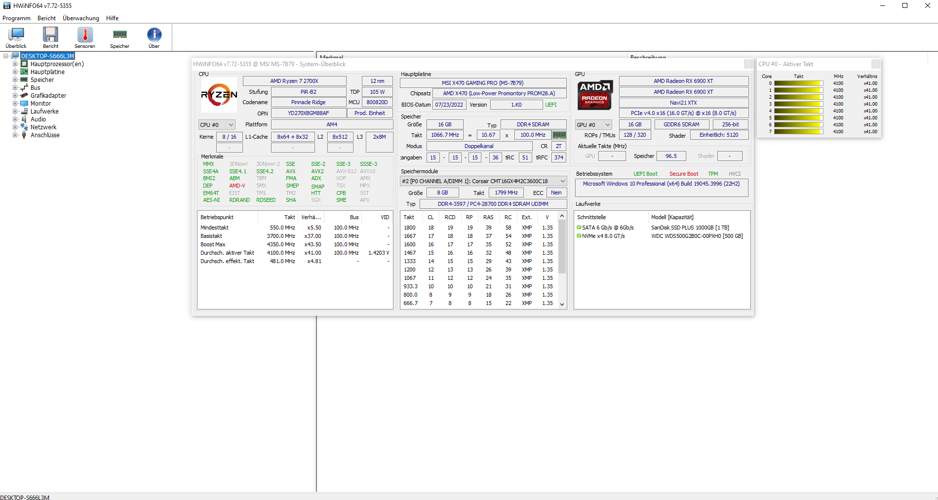Viewport: 938px width, 500px height.
Task: Click the 'Pinnacle Ridge' codename value
Action: (x=309, y=102)
